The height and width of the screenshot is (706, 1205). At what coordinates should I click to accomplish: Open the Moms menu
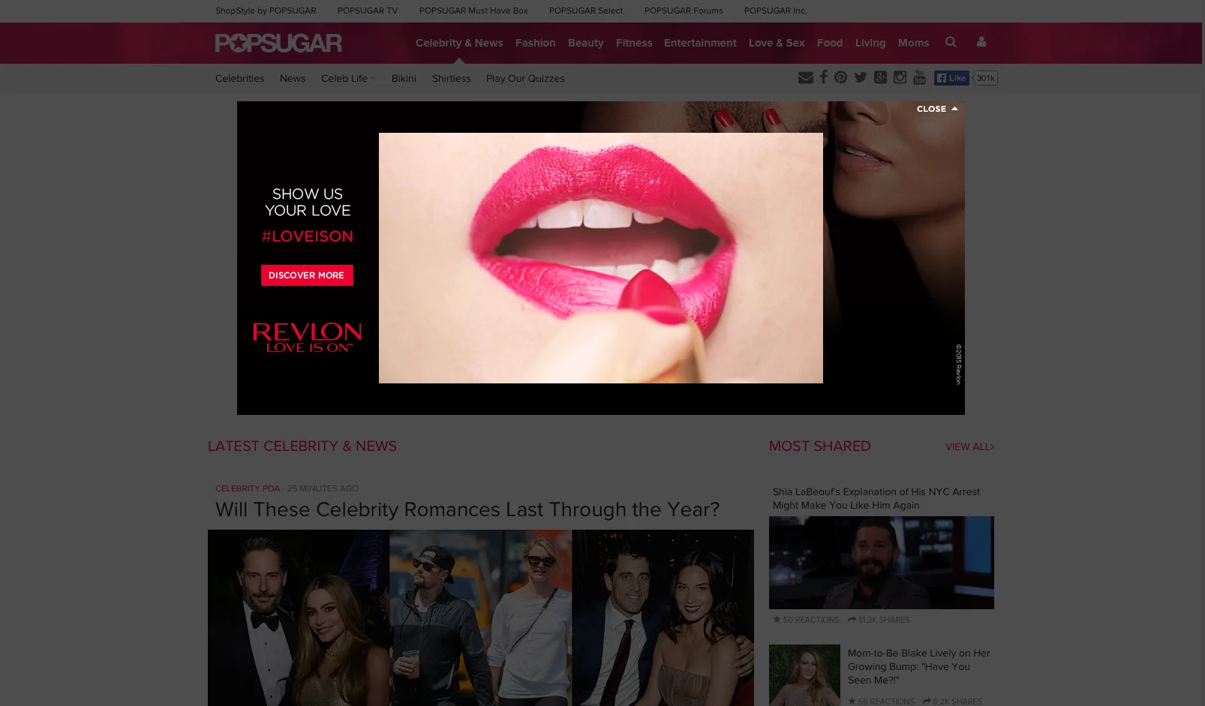pyautogui.click(x=913, y=43)
